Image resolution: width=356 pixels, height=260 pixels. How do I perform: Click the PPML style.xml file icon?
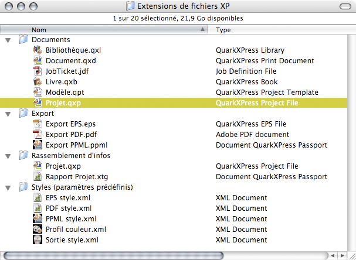(x=38, y=219)
